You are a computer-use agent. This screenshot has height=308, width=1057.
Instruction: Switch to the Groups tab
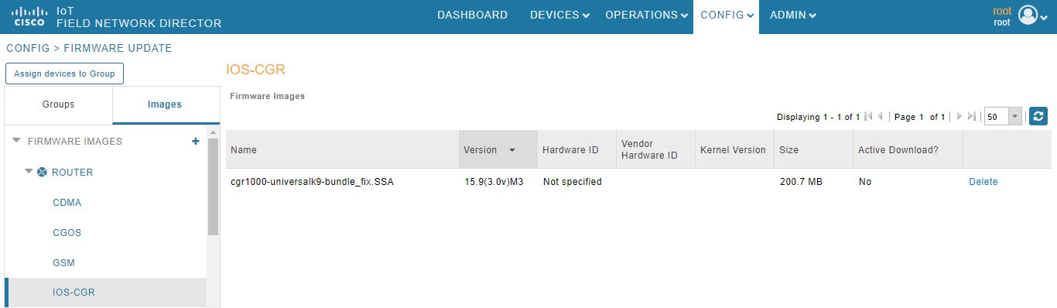(x=59, y=104)
